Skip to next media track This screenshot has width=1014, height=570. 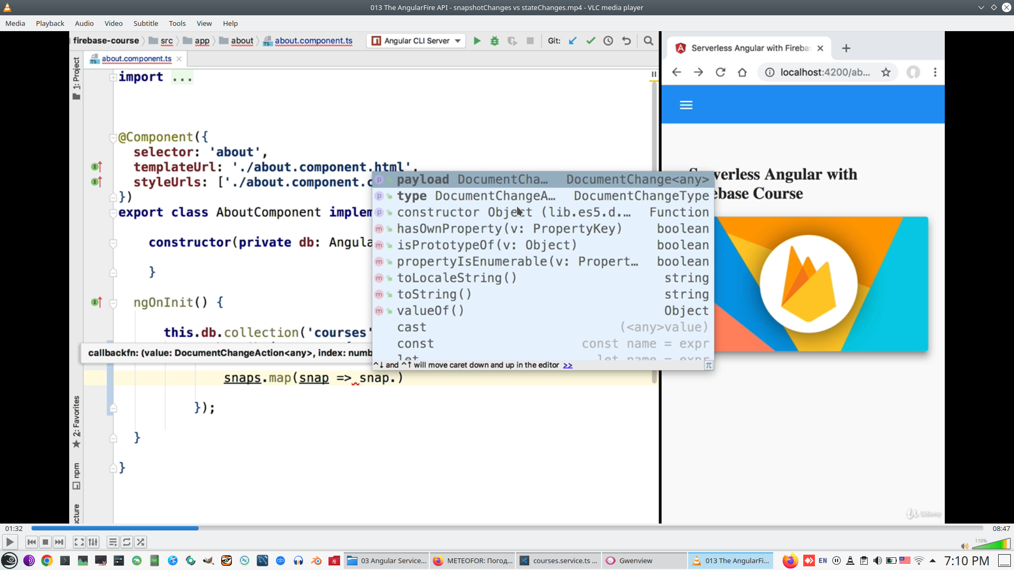(59, 542)
